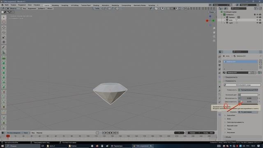Click the red X axis on the gizmo
The image size is (263, 148).
click(207, 21)
